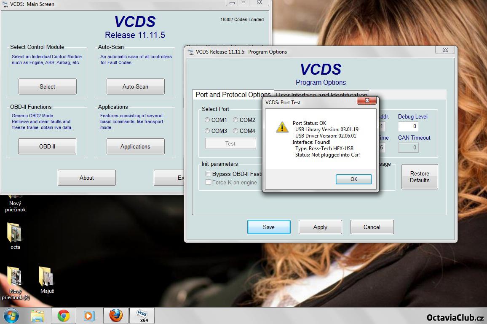Screen dimensions: 487x324
Task: Select COM4 as the port
Action: point(235,131)
